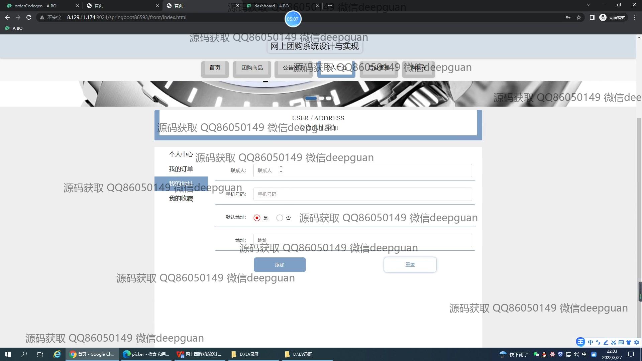Go back with the browser arrow

[x=7, y=17]
